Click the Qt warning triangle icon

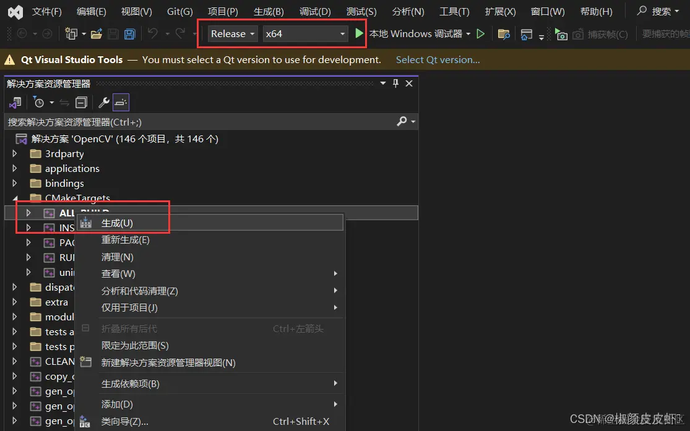(x=10, y=60)
